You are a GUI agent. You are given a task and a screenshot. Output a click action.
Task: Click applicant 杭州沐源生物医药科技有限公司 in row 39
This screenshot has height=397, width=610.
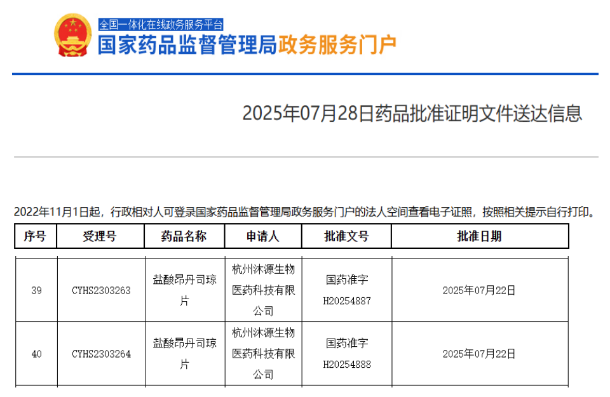tap(263, 290)
